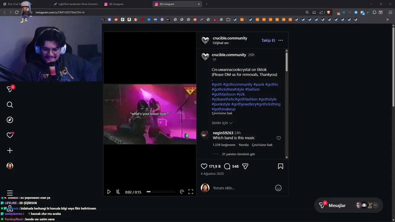Open the browser main menu icon

point(390,12)
